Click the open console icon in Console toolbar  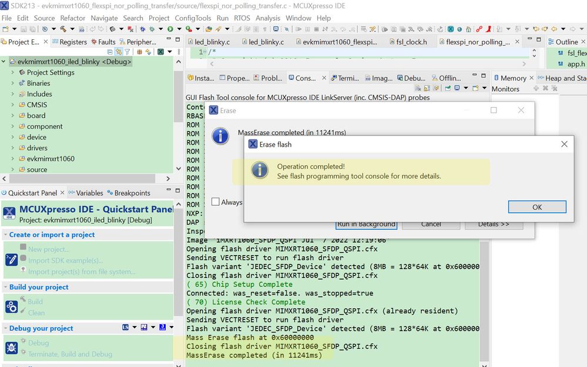(475, 88)
